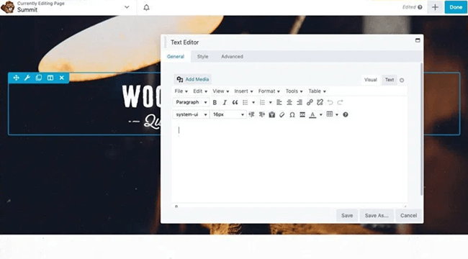Expand the page title chevron menu
Viewport: 468px width, 259px height.
click(x=127, y=7)
